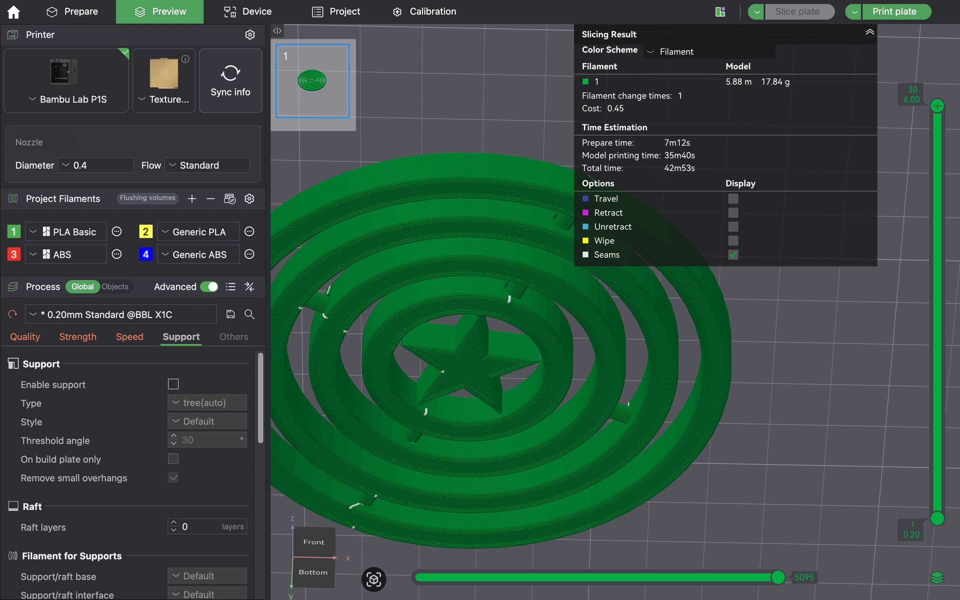Open the nozzle Diameter dropdown
The width and height of the screenshot is (960, 600).
click(x=96, y=165)
